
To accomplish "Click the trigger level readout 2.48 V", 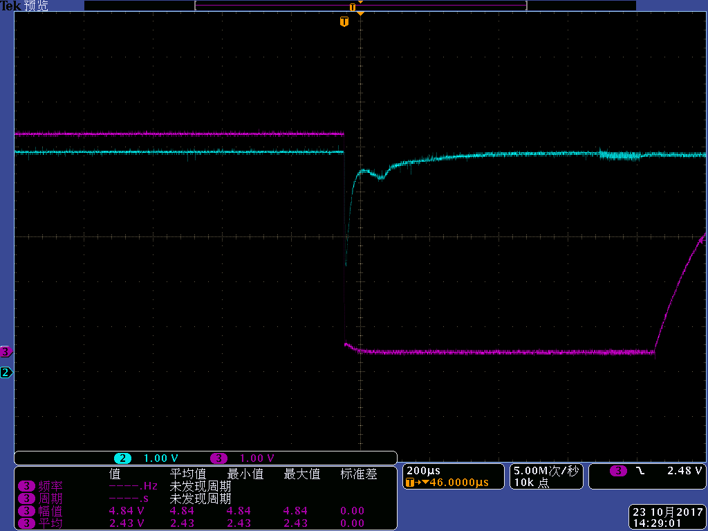I will pyautogui.click(x=684, y=470).
